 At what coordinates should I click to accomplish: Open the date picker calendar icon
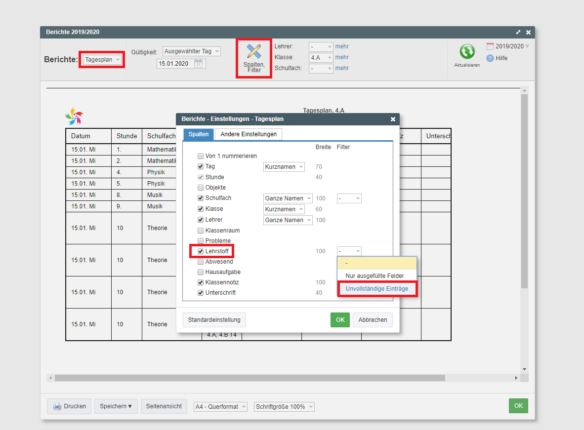[199, 63]
